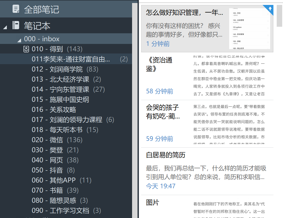Open notebook 070 - 书籍
Viewport: 283px width, 218px height.
point(66,190)
